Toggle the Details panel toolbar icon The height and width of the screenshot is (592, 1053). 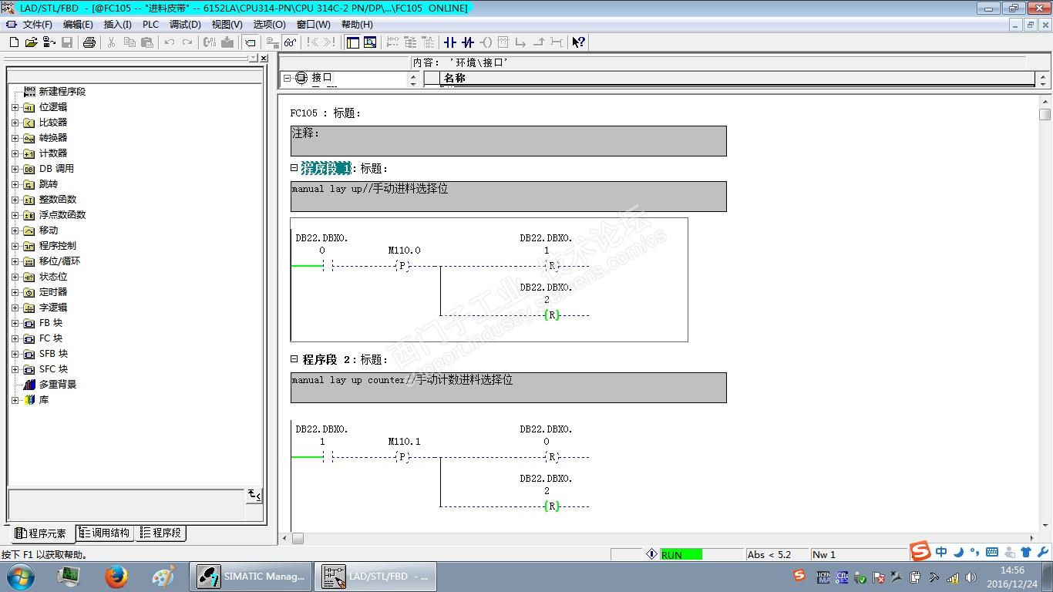(371, 42)
